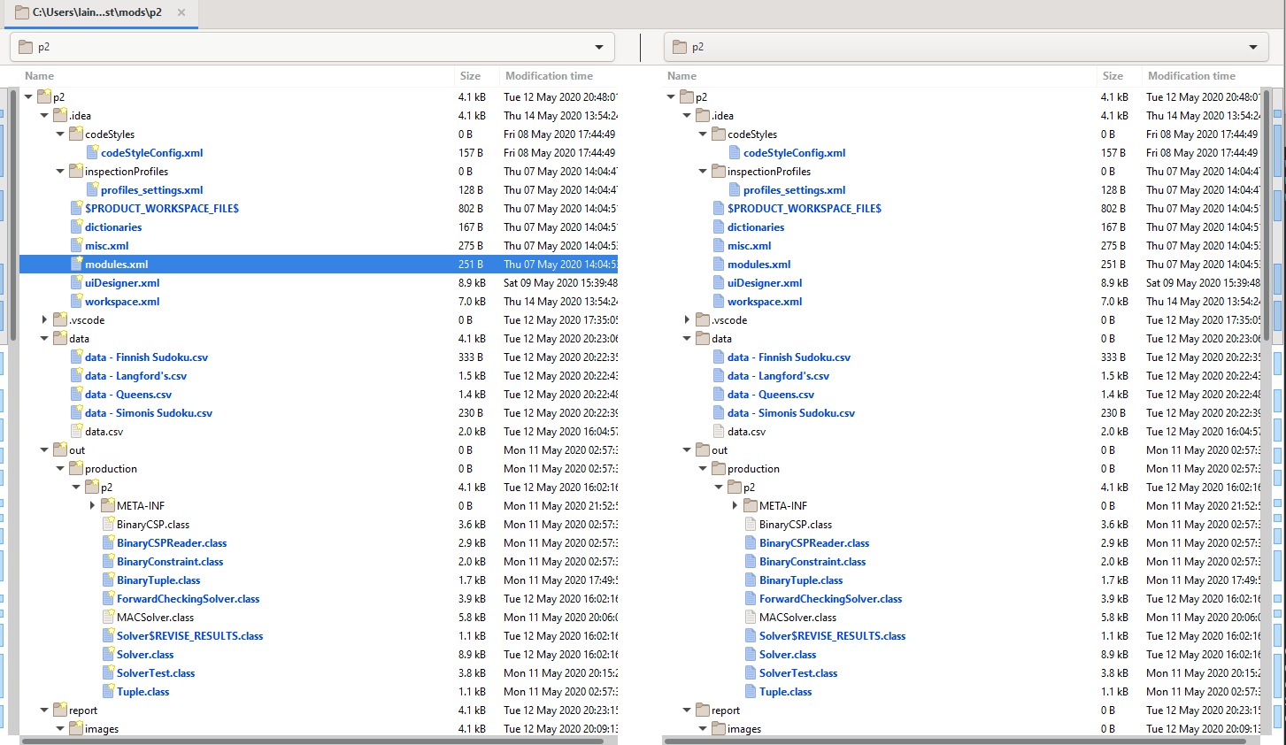Expand the .vscode folder
The image size is (1286, 745).
[x=44, y=319]
